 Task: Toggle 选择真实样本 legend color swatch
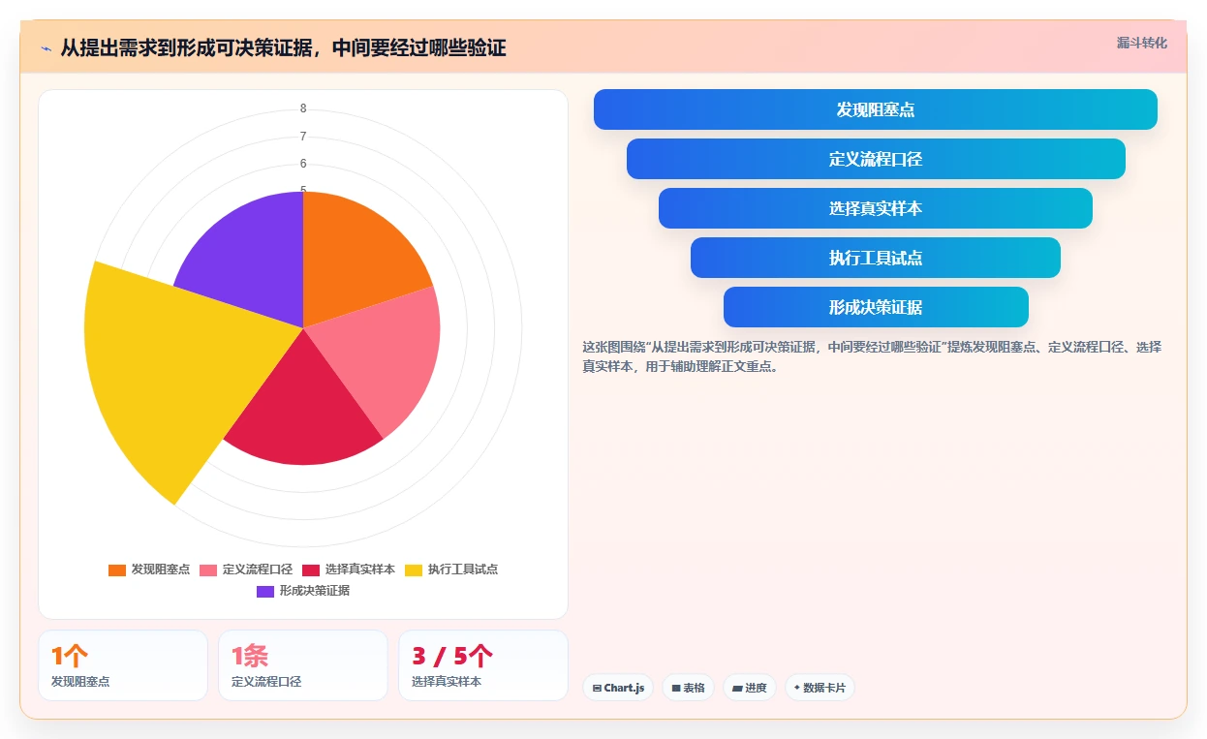[311, 570]
